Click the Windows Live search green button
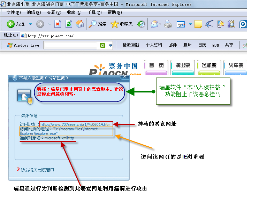Screen dimensions: 259x211 tap(102, 46)
